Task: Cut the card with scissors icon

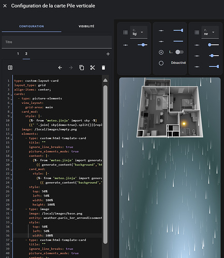Action: [x=93, y=68]
